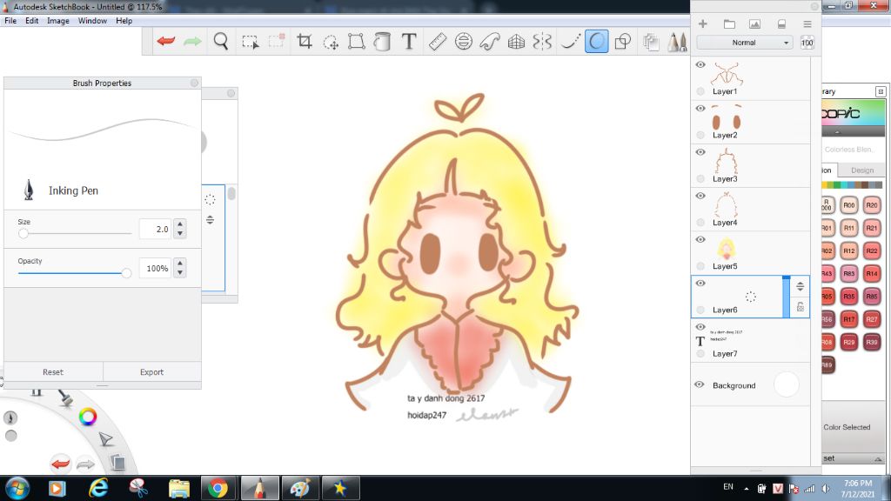The height and width of the screenshot is (501, 891).
Task: Decrease Opacity with down stepper arrow
Action: point(180,272)
